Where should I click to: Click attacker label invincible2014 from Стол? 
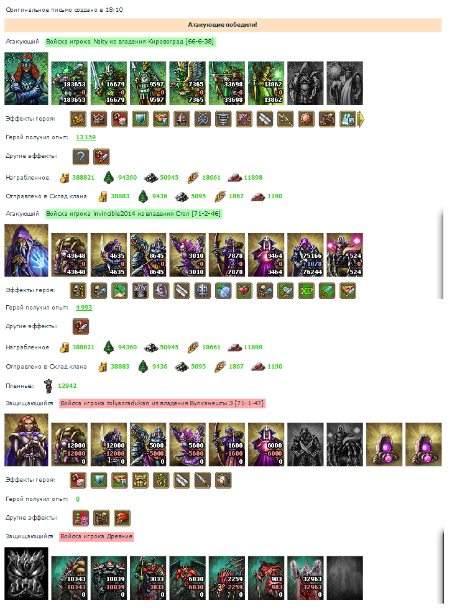[x=134, y=214]
